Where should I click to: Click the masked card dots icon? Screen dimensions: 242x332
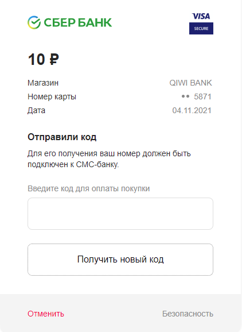click(x=185, y=96)
